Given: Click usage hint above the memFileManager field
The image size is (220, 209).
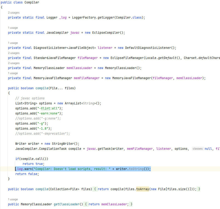Looking at the screenshot, I should click(x=13, y=73).
